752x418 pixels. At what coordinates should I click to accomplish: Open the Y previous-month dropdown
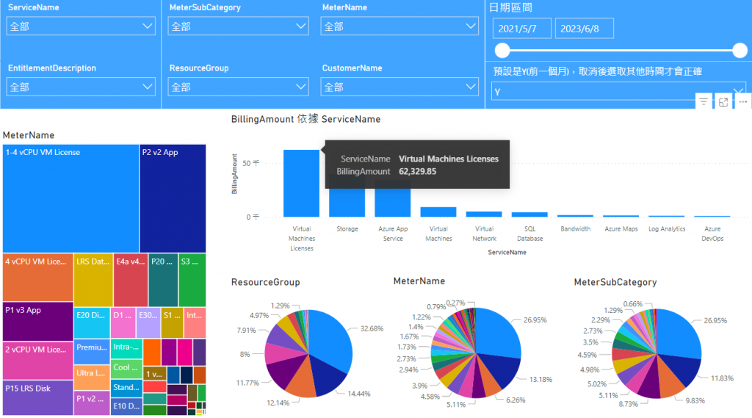point(618,92)
